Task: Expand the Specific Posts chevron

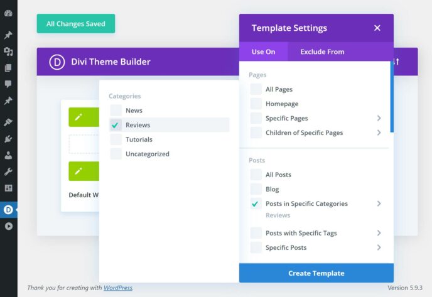Action: (x=379, y=247)
